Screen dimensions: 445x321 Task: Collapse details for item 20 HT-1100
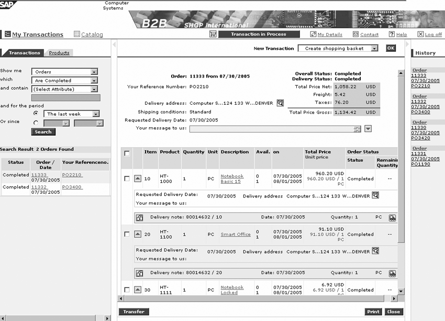138,235
